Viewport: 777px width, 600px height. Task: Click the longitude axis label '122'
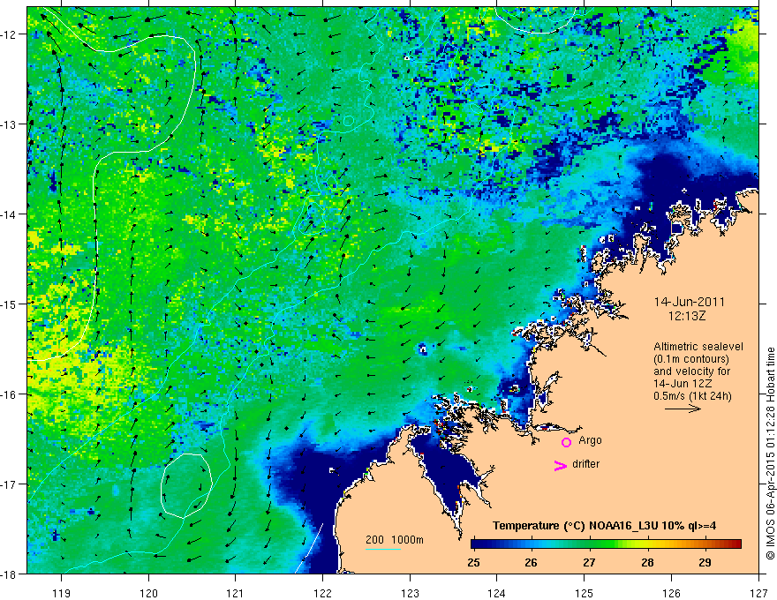point(322,593)
